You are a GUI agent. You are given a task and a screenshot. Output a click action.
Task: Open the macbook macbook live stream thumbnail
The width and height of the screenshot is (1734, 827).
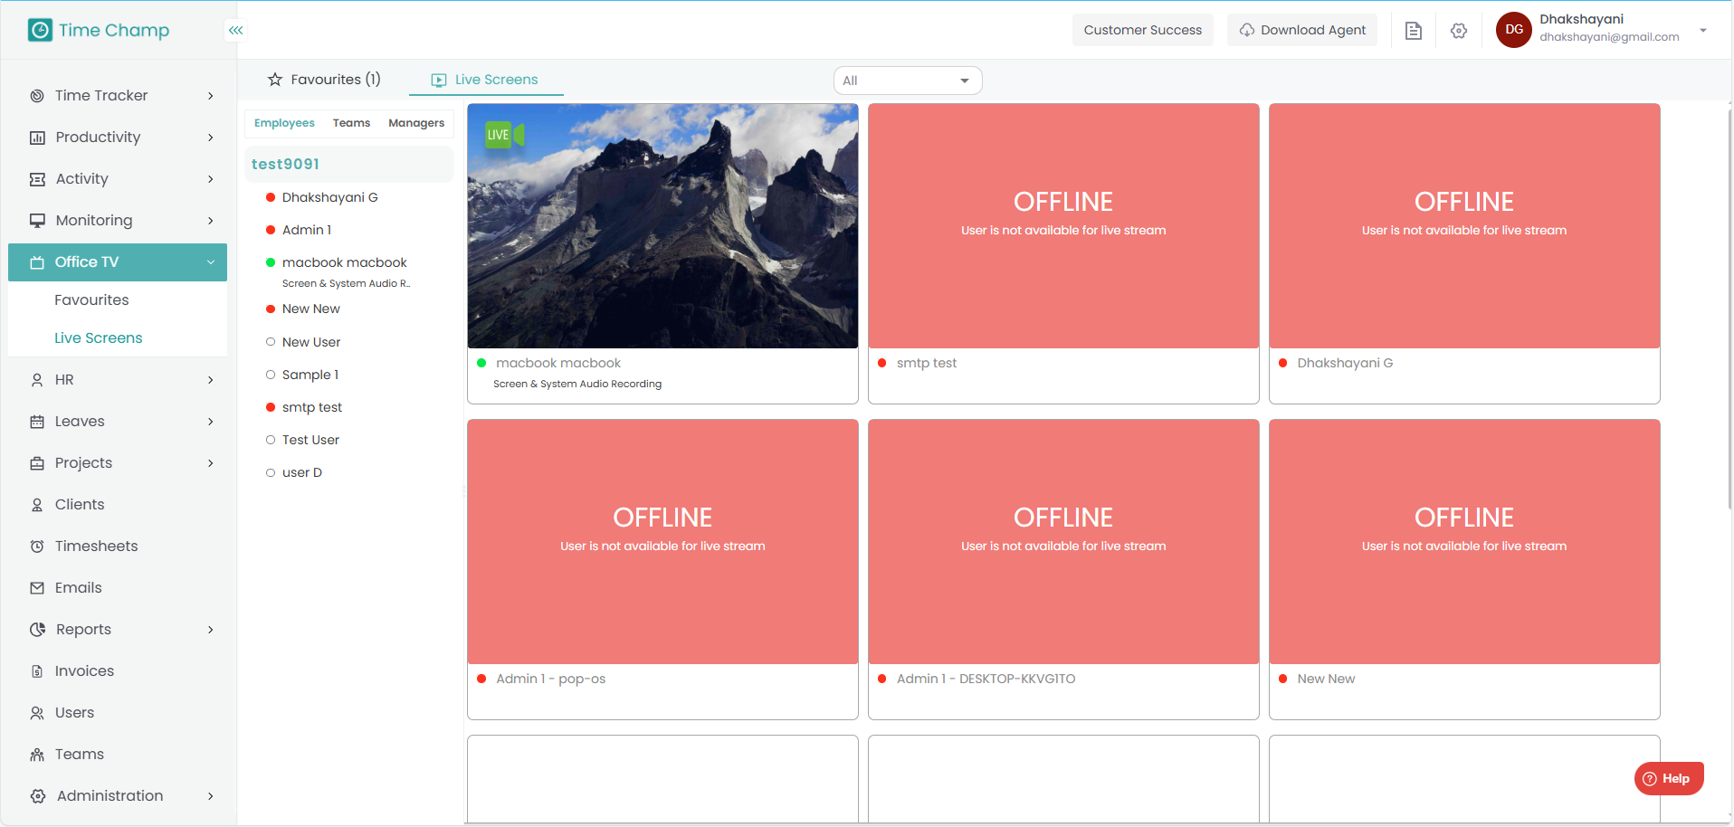(x=662, y=226)
